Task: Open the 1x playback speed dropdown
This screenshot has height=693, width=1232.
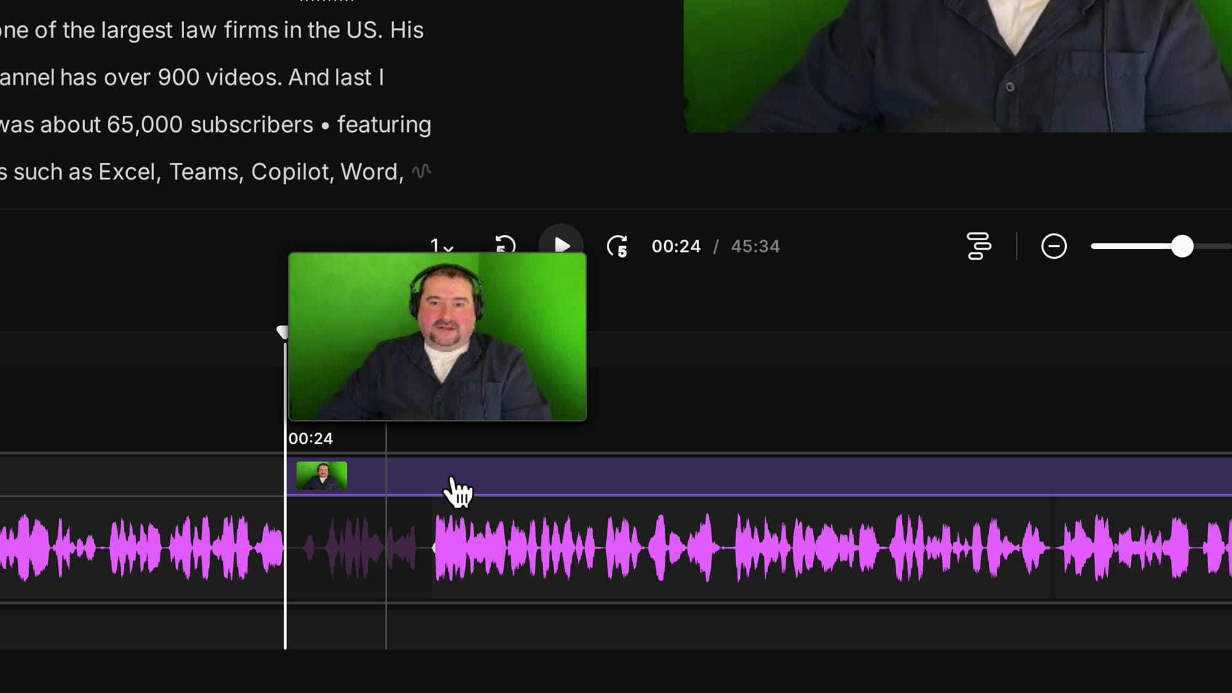Action: 441,245
